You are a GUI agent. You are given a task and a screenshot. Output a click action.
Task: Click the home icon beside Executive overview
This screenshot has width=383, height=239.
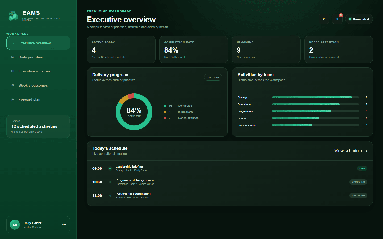pos(13,43)
